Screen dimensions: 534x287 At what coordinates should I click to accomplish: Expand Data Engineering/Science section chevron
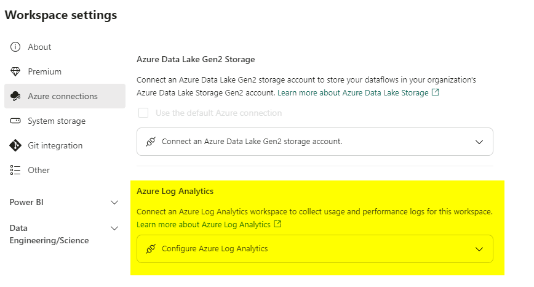(114, 228)
